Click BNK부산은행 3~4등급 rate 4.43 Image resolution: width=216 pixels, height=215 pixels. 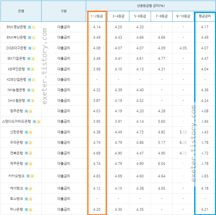click(x=118, y=38)
